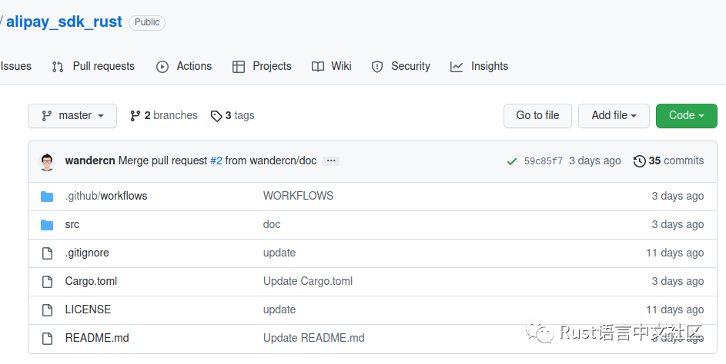The width and height of the screenshot is (726, 364).
Task: Open pull request #2 link
Action: coord(216,160)
